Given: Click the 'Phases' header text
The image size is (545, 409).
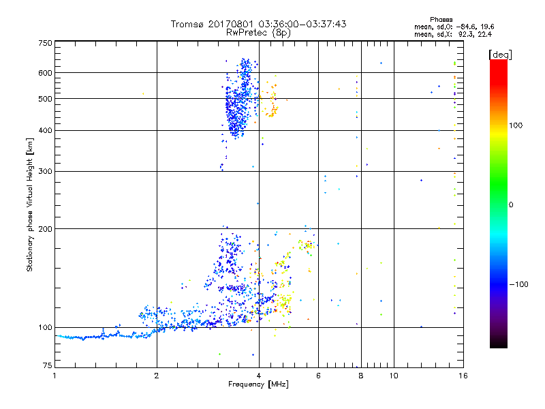Looking at the screenshot, I should [441, 20].
